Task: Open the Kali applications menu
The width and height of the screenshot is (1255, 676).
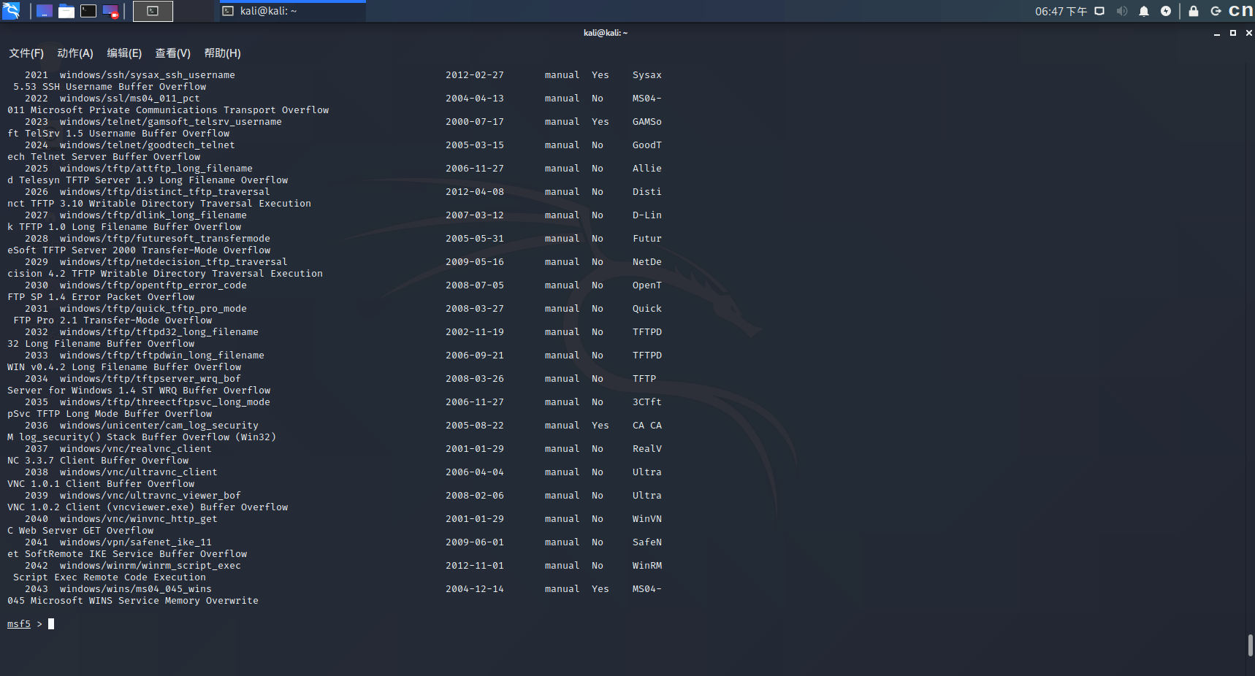Action: pyautogui.click(x=10, y=11)
